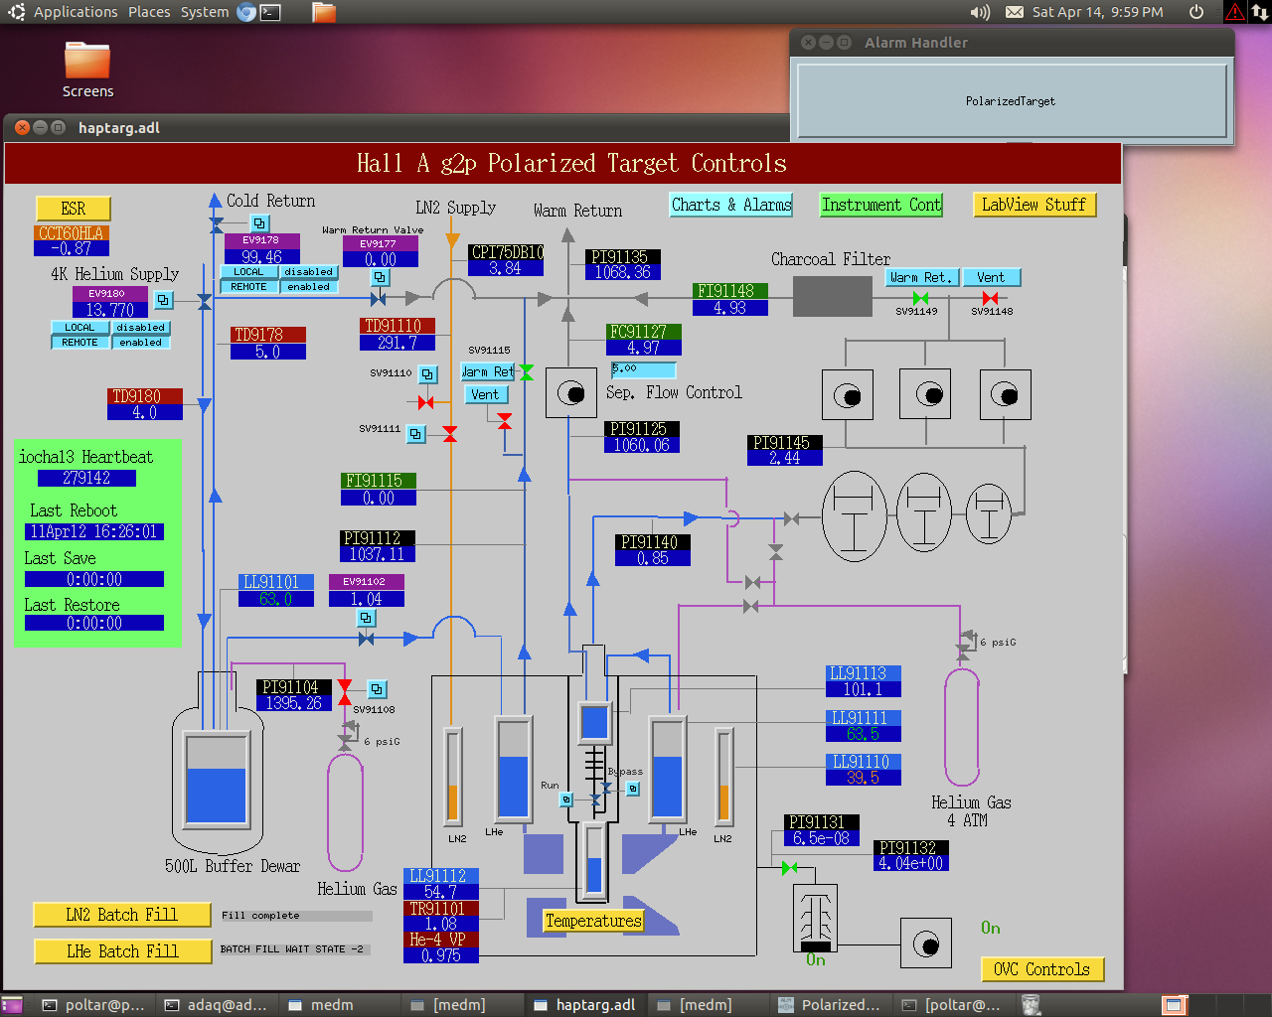The height and width of the screenshot is (1017, 1272).
Task: Click Sep. Flow Control setpoint field 5.00
Action: click(643, 369)
